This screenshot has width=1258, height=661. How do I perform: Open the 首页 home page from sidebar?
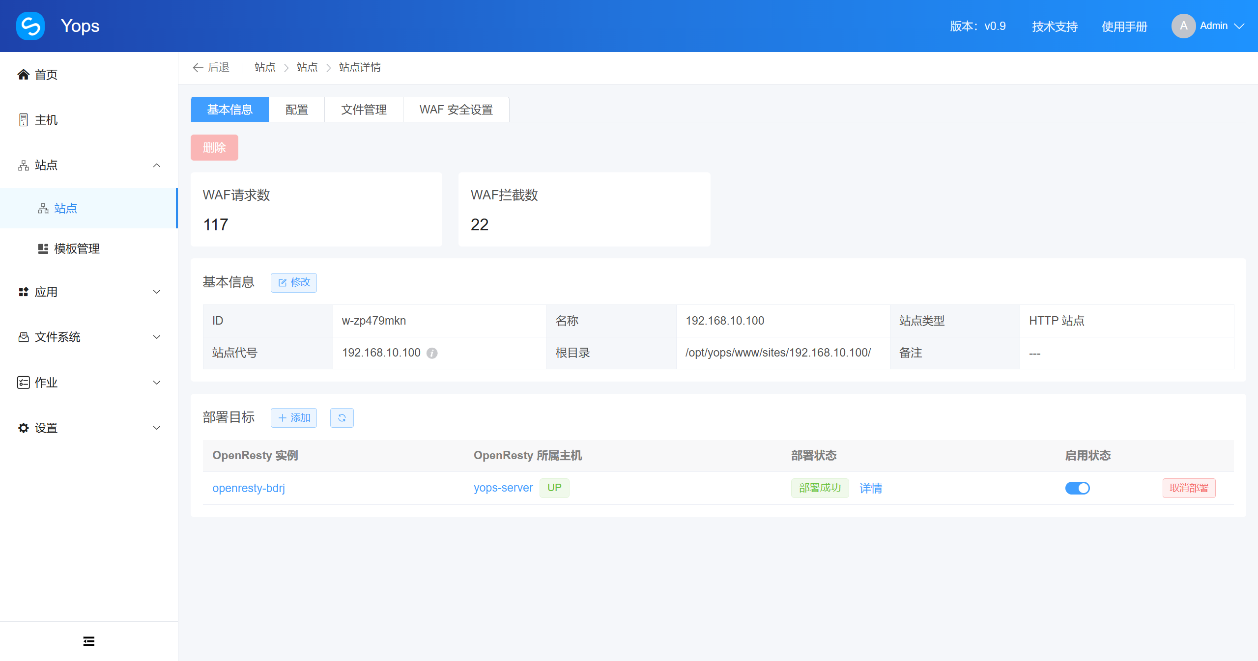(x=45, y=75)
